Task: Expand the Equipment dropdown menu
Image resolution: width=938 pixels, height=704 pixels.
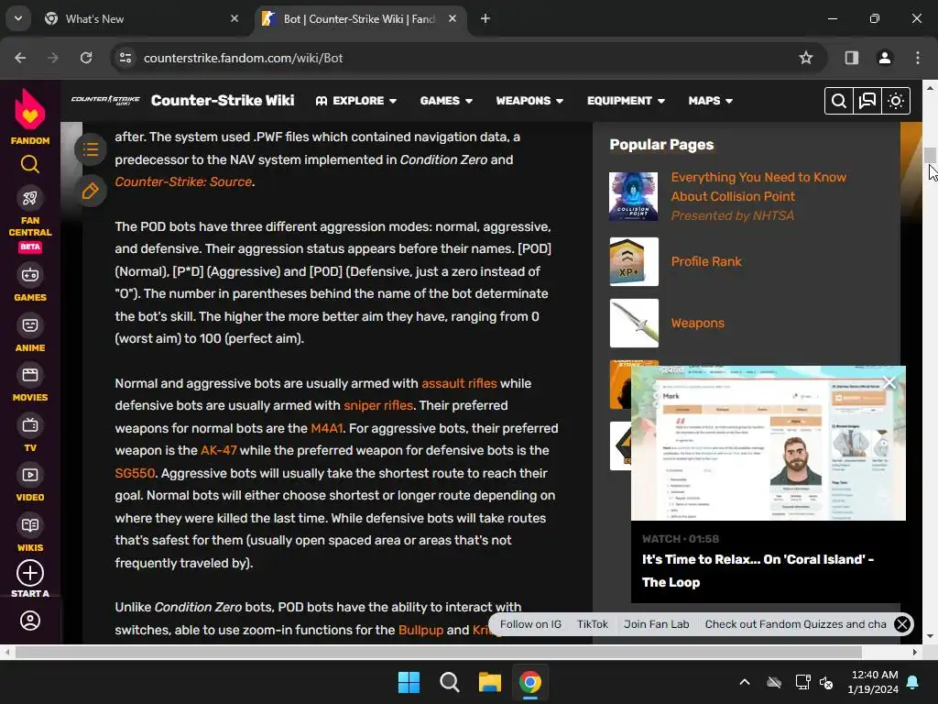Action: point(626,101)
